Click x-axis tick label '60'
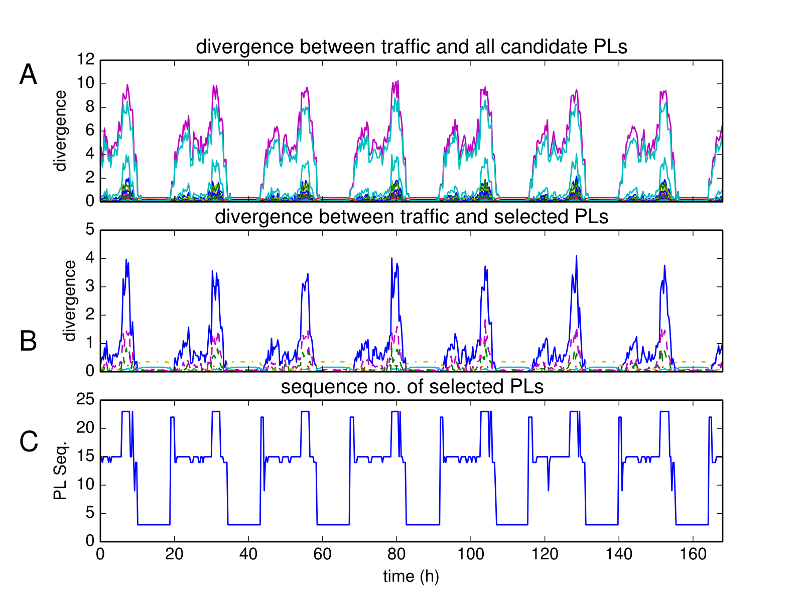Screen dimensions: 803x602 tap(322, 554)
